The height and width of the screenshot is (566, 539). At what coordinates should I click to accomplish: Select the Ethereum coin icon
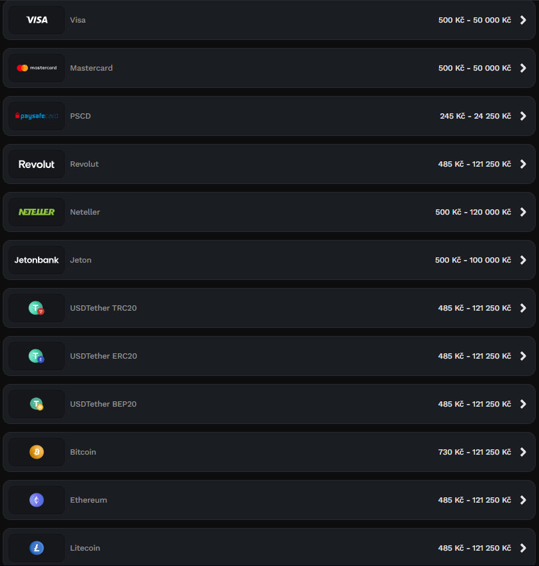37,500
